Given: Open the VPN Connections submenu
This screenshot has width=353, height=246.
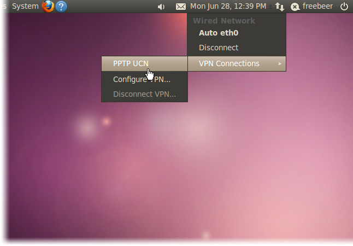Looking at the screenshot, I should 237,64.
